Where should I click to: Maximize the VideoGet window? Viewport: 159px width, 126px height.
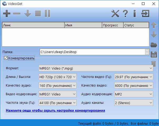coord(143,4)
